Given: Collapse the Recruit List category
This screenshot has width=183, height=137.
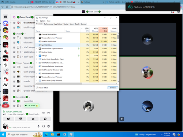Looking at the screenshot, I should pos(21,97).
